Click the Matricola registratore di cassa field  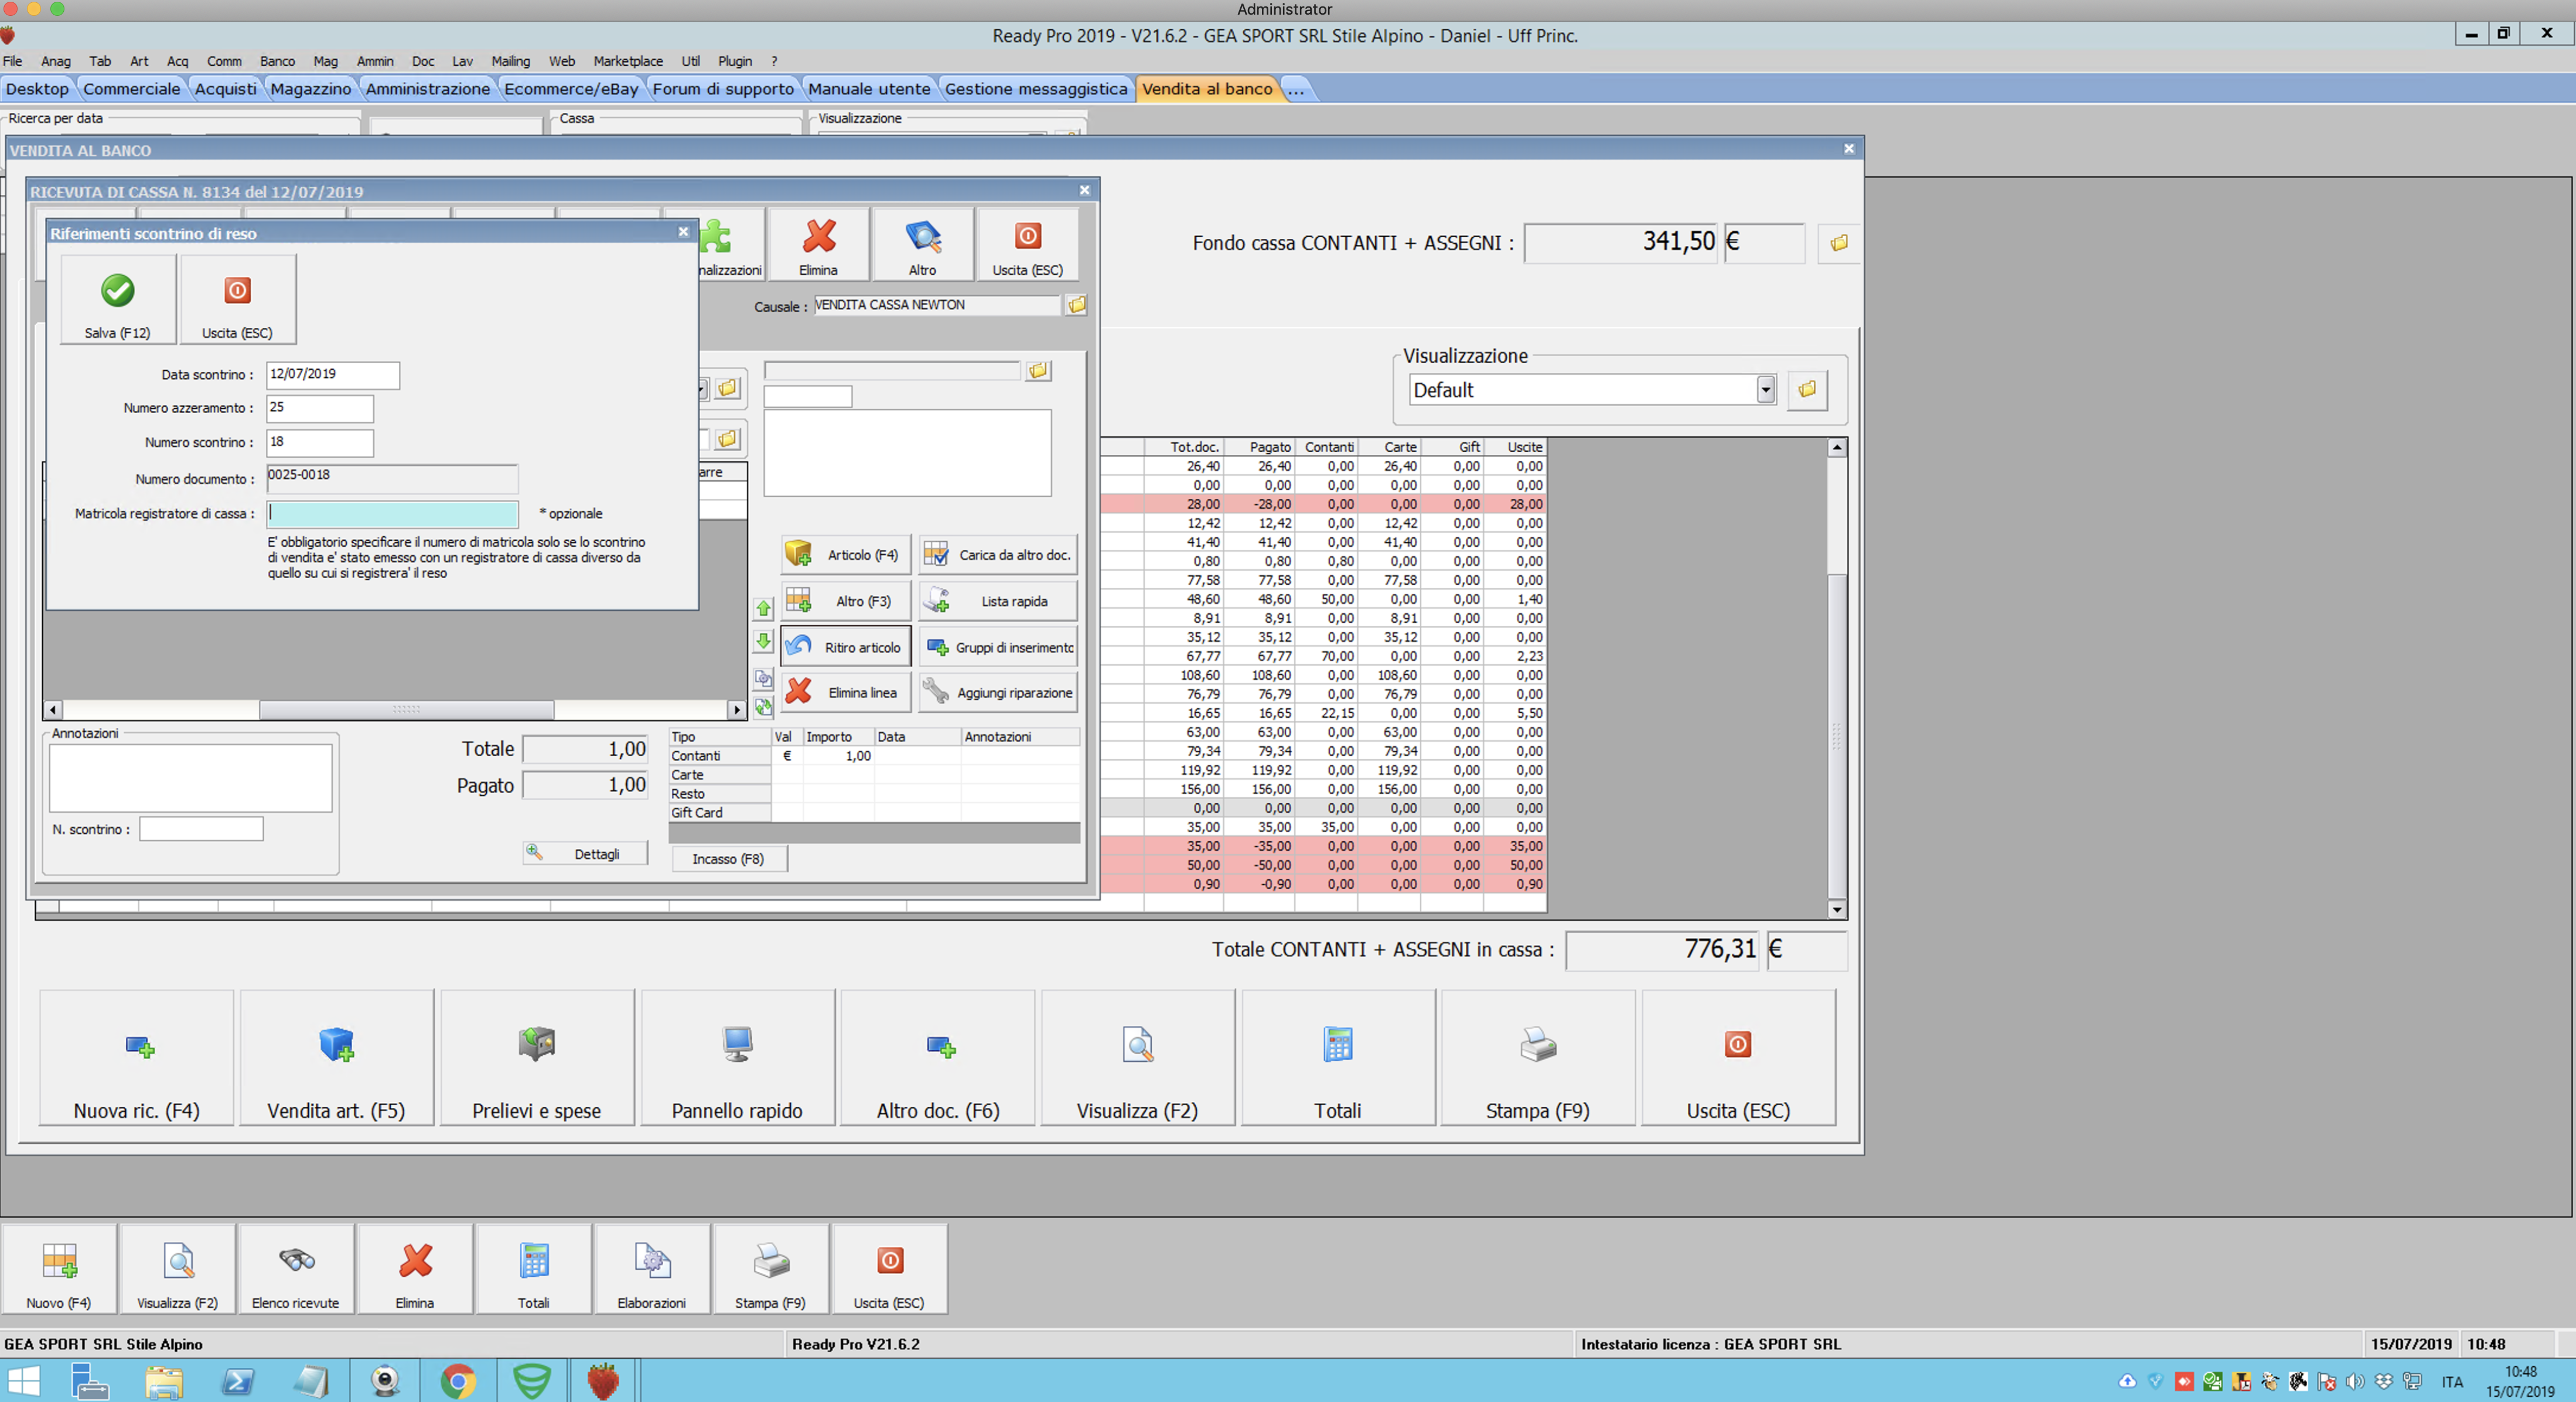(x=392, y=513)
